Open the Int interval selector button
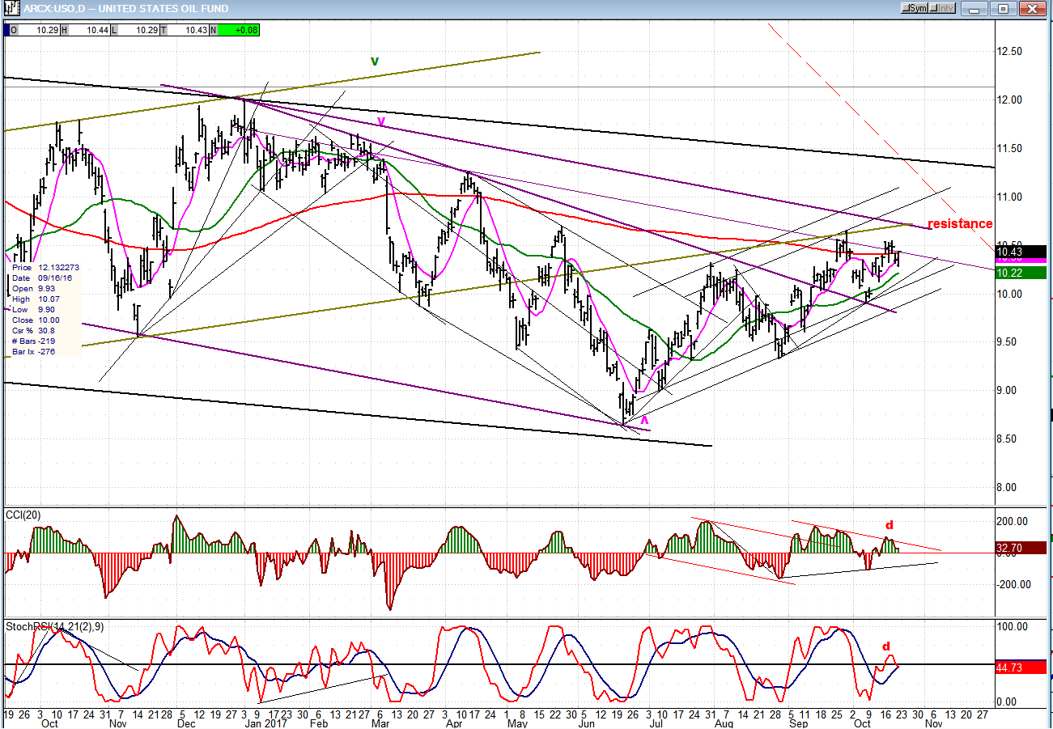Viewport: 1053px width, 729px height. tap(942, 8)
